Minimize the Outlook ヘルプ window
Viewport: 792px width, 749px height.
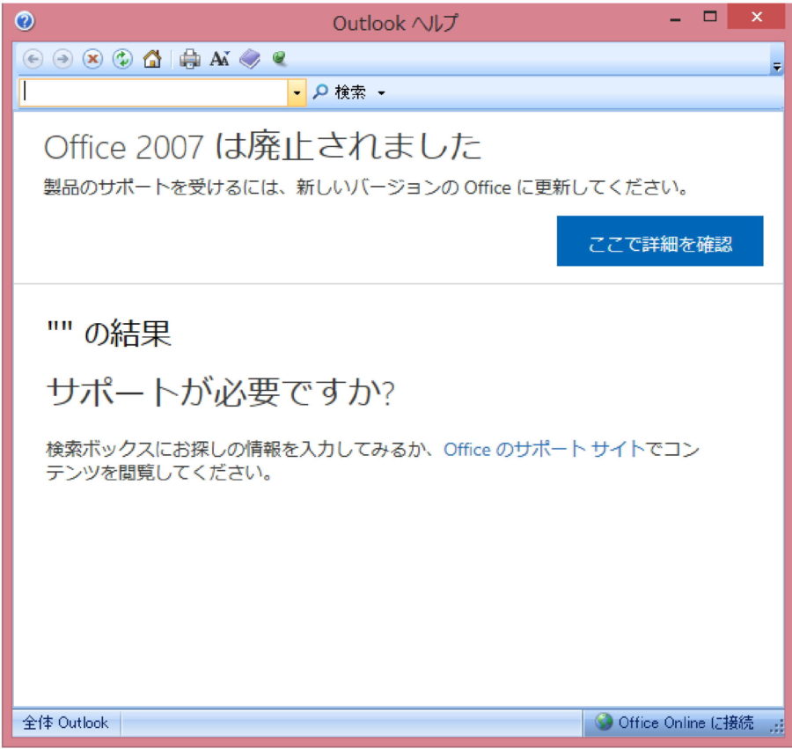pos(675,18)
